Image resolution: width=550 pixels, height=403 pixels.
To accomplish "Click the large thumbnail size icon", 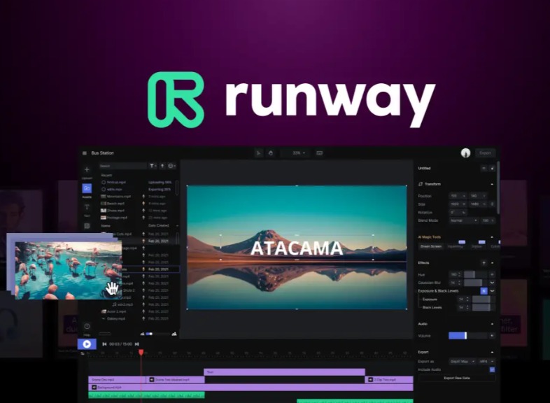I will coord(174,334).
